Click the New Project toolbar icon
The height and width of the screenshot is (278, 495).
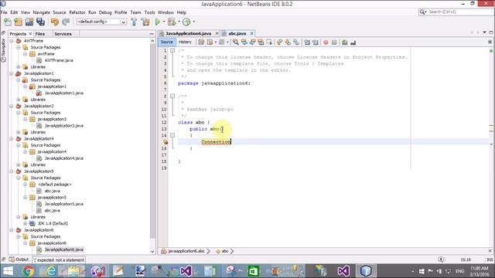[x=19, y=22]
